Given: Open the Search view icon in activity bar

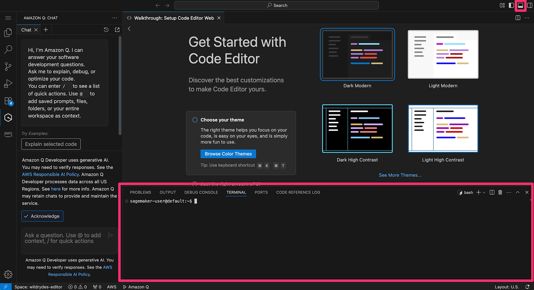Looking at the screenshot, I should [x=8, y=49].
